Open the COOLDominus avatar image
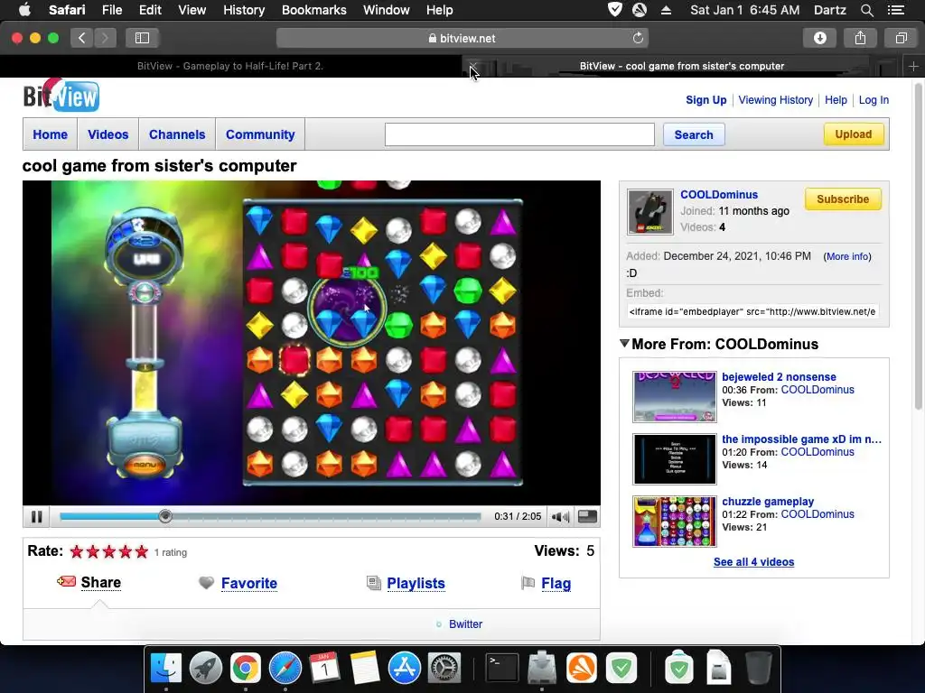925x693 pixels. click(650, 211)
